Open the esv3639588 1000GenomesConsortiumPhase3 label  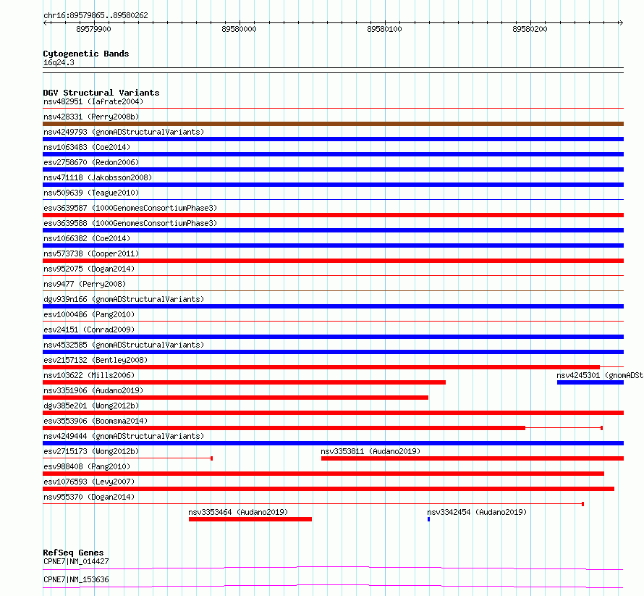pos(130,223)
